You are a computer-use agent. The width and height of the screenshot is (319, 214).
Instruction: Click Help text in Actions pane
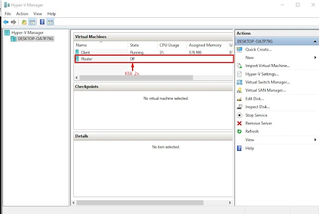click(x=250, y=148)
